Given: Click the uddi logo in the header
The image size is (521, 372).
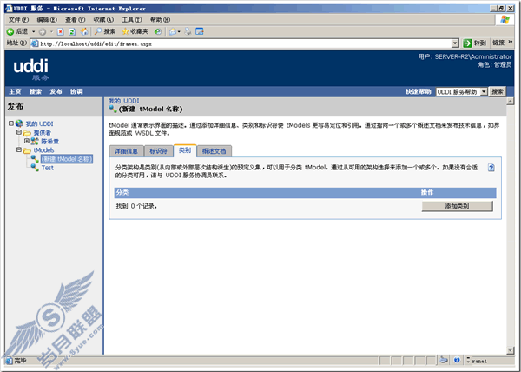Looking at the screenshot, I should [31, 70].
